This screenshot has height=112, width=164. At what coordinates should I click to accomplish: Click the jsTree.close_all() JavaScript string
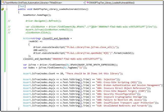91,47
